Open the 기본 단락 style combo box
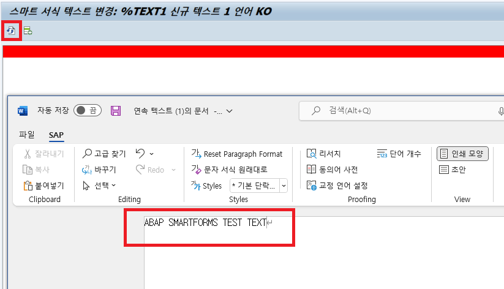 click(255, 186)
